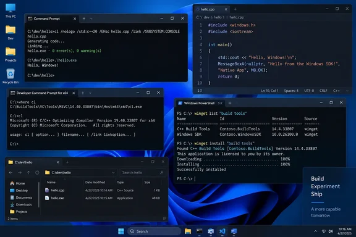Click Search hello field in File Explorer

click(142, 173)
